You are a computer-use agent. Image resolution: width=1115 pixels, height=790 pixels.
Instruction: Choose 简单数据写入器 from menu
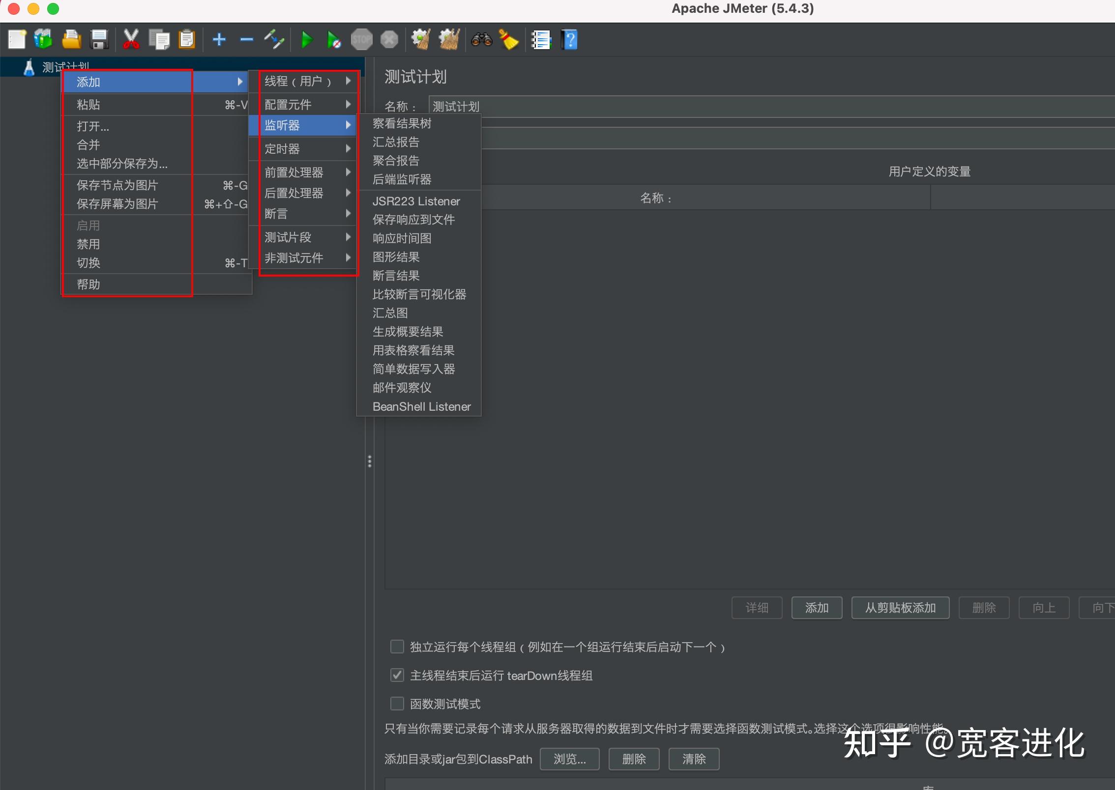tap(419, 369)
